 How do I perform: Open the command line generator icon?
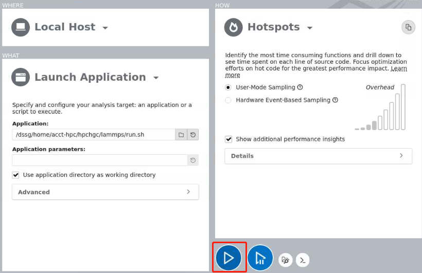coord(303,260)
